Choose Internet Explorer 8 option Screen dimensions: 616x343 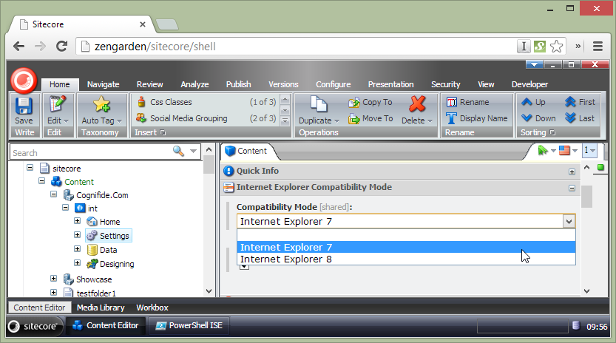point(286,259)
